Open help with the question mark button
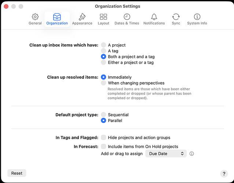Viewport: 234px width, 183px height. pyautogui.click(x=224, y=174)
